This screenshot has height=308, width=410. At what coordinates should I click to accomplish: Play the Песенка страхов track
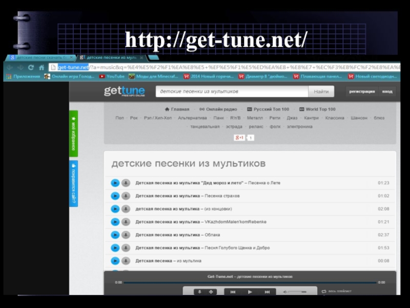click(x=115, y=196)
